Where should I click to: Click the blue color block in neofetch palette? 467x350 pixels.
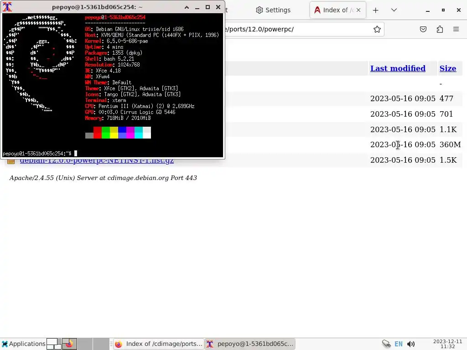(122, 133)
